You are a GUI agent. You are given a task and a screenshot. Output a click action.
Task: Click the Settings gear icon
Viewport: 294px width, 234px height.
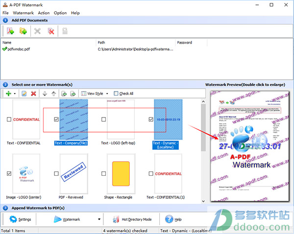tap(13, 219)
